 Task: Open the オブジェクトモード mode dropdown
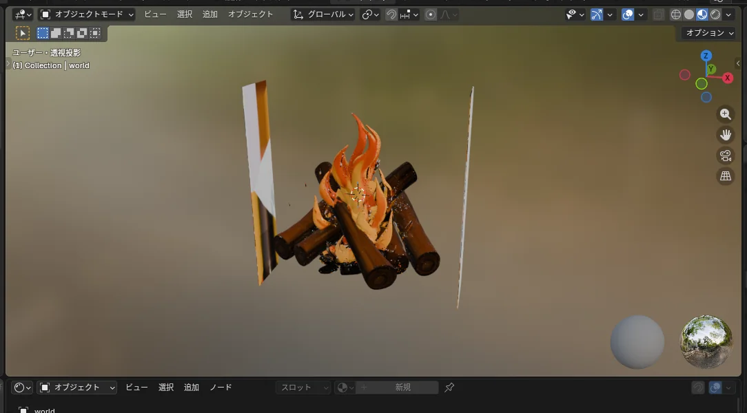click(x=87, y=14)
